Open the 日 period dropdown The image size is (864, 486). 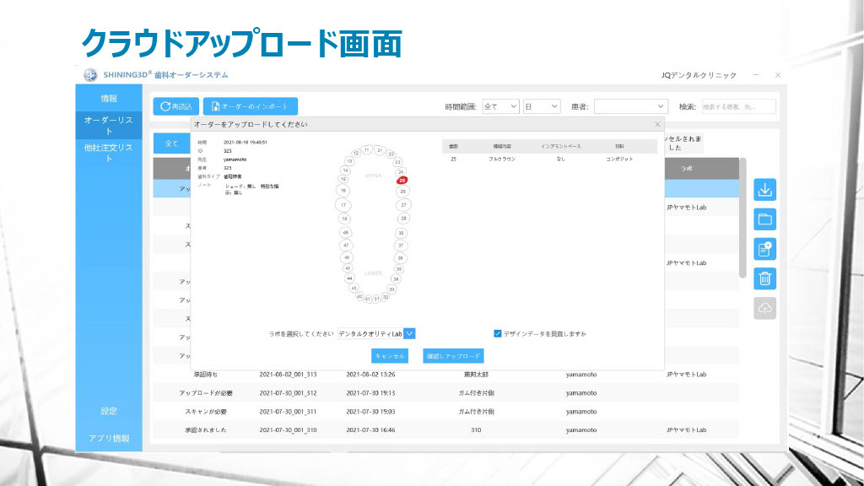(542, 106)
